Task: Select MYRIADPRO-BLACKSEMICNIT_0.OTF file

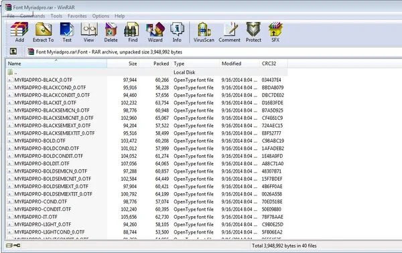Action: click(x=54, y=118)
